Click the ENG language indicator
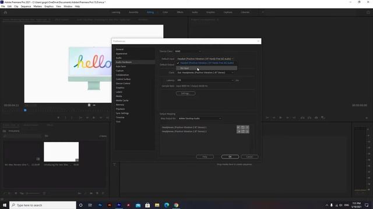Viewport: 373px width, 209px height. (x=347, y=205)
